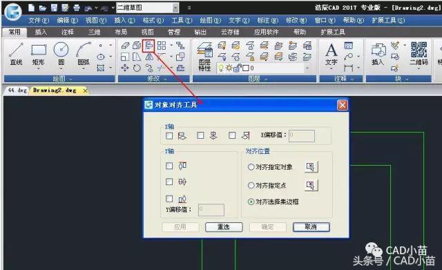Click the mirror icon in 修改 panel
442x270 pixels.
149,57
